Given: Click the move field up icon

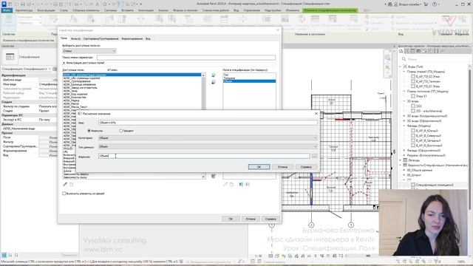Looking at the screenshot, I should point(241,184).
